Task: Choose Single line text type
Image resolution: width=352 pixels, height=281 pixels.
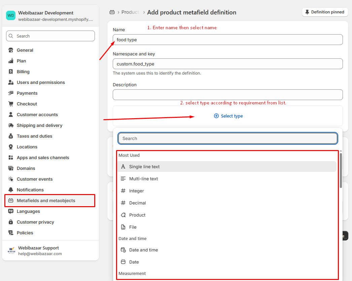Action: [144, 167]
